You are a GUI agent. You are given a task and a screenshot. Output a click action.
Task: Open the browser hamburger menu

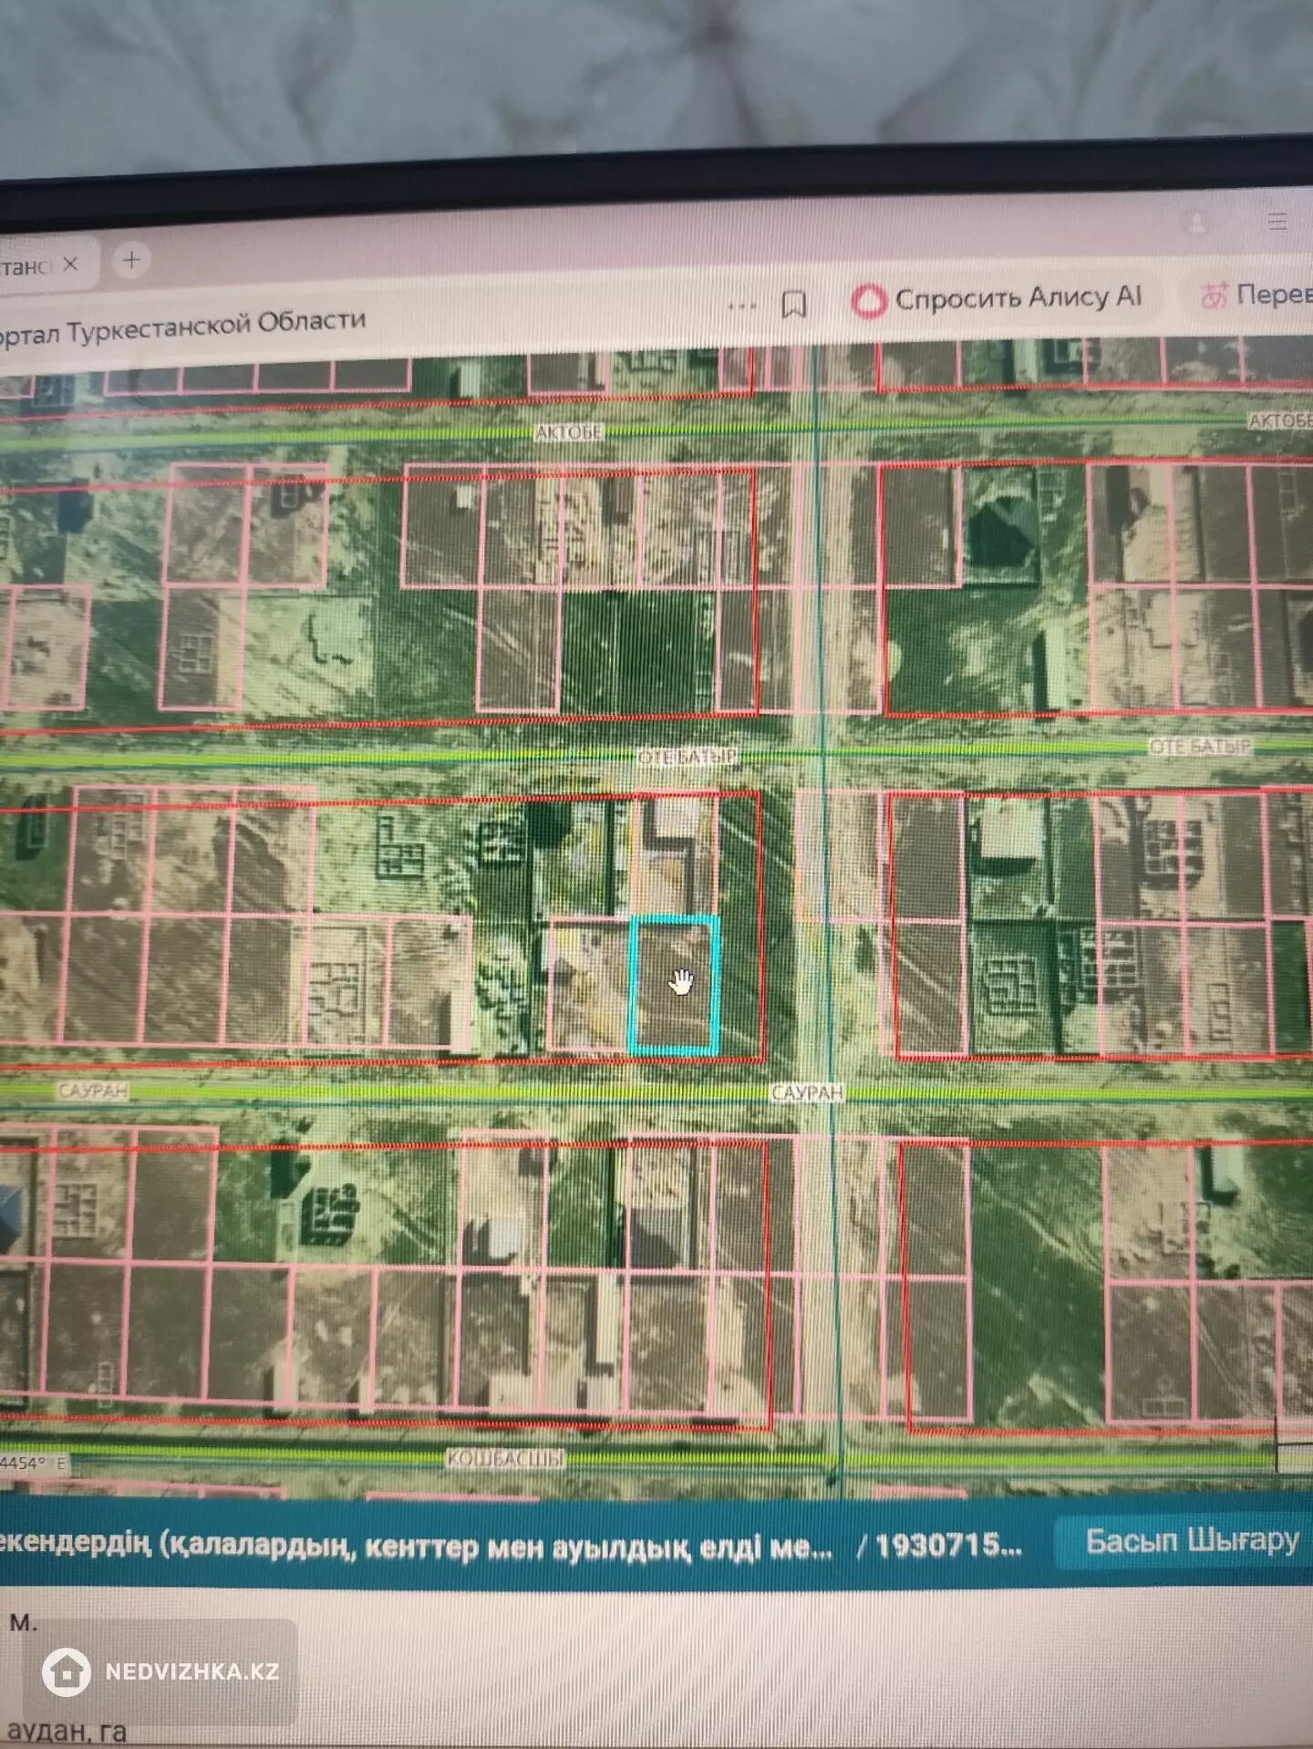click(x=1277, y=222)
